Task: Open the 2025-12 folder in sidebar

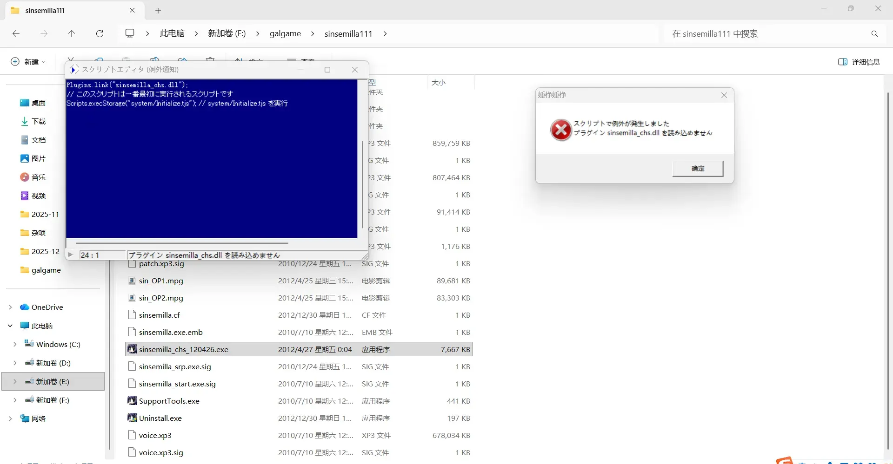Action: click(x=40, y=251)
